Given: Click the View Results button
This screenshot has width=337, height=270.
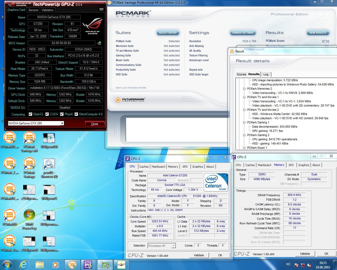Looking at the screenshot, I should [x=318, y=33].
